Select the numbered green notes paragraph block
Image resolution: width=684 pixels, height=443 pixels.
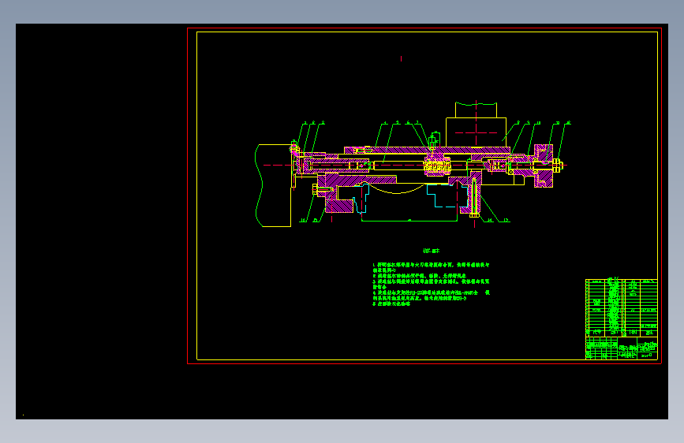431,285
